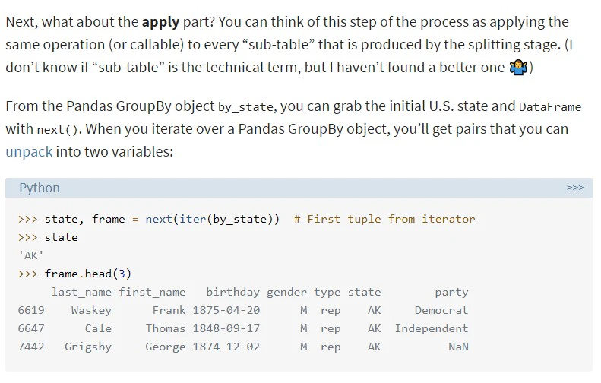Image resolution: width=601 pixels, height=383 pixels.
Task: Click the Grigsby last name cell
Action: click(88, 347)
